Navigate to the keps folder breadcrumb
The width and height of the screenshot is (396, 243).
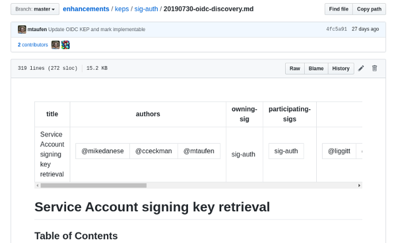coord(122,9)
